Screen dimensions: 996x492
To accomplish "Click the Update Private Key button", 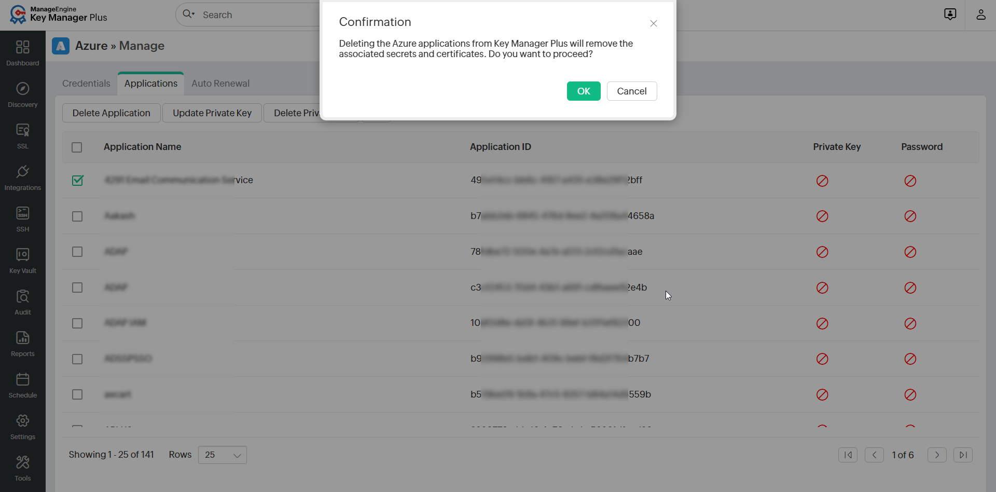I will [212, 113].
